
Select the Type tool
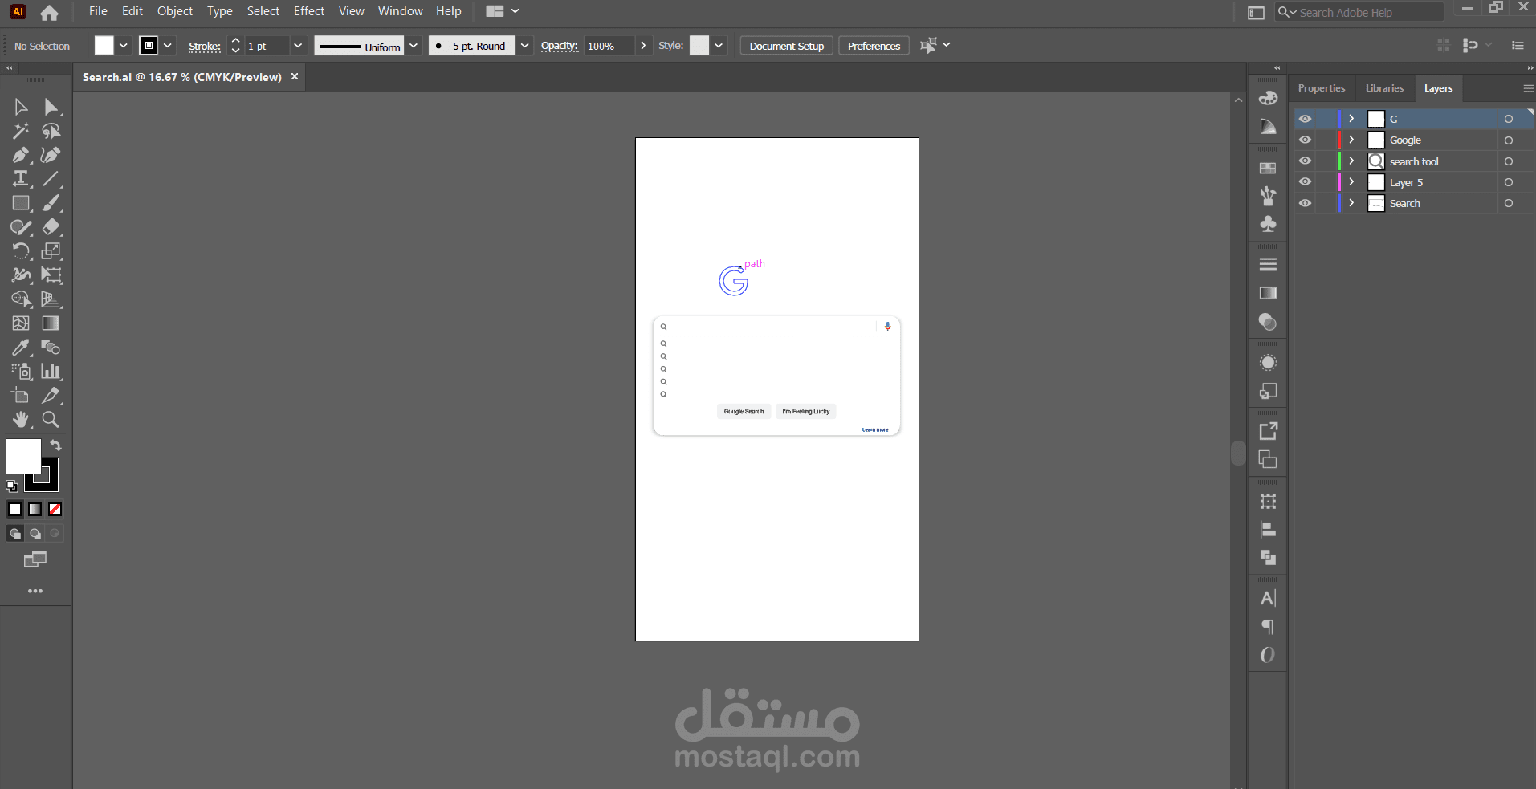tap(21, 179)
